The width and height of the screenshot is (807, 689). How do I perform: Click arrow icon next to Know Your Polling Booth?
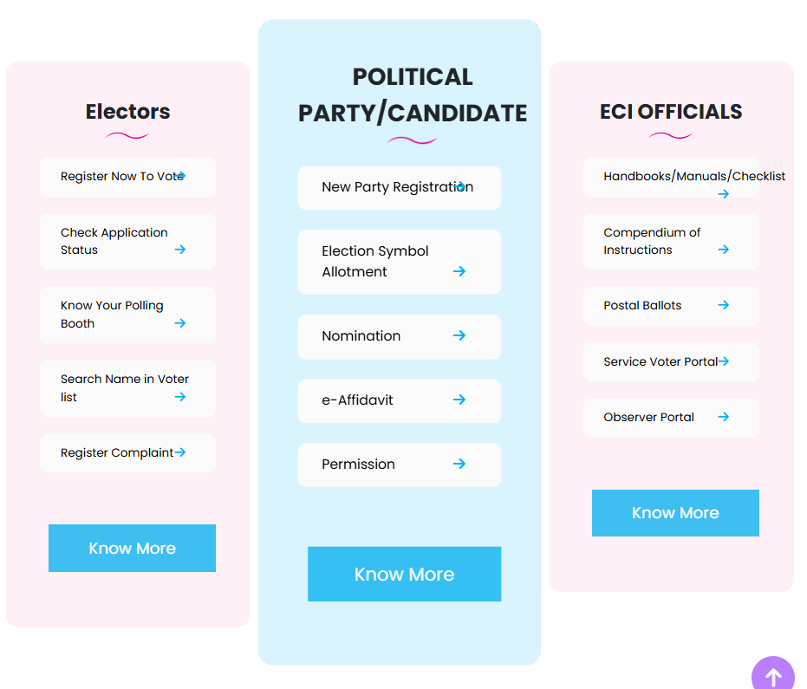click(180, 323)
